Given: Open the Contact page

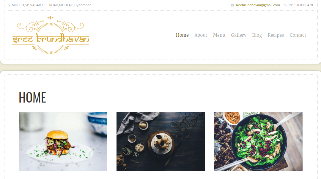Looking at the screenshot, I should coord(298,35).
